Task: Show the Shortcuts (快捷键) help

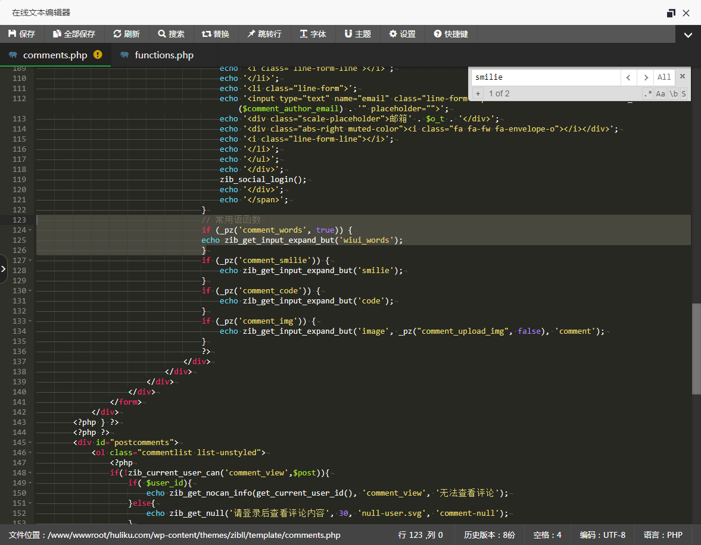Action: [451, 34]
